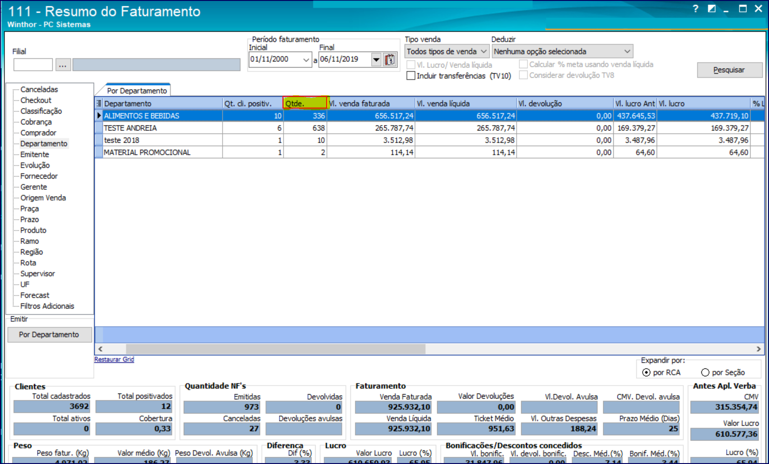Click the Pesquisar button
Viewport: 769px width, 464px height.
730,70
